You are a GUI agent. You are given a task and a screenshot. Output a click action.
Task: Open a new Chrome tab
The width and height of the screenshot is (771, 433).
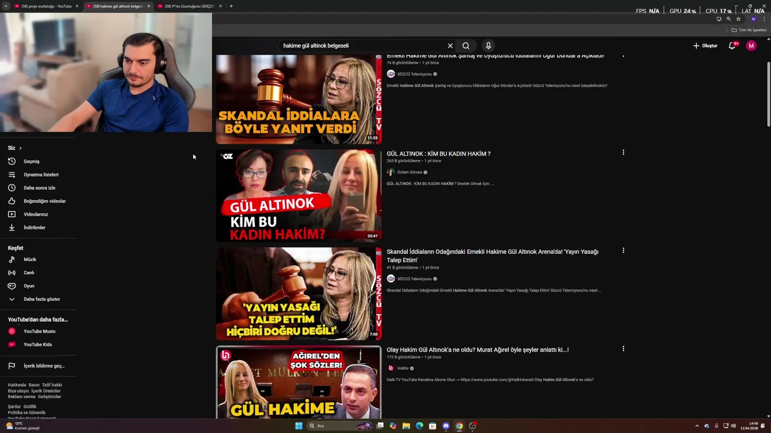coord(231,6)
